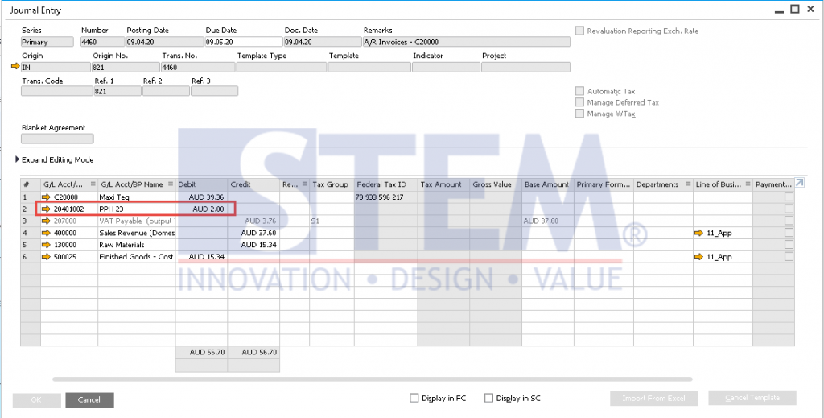Open the linked account arrow for 207000
The width and height of the screenshot is (824, 418).
tap(47, 221)
